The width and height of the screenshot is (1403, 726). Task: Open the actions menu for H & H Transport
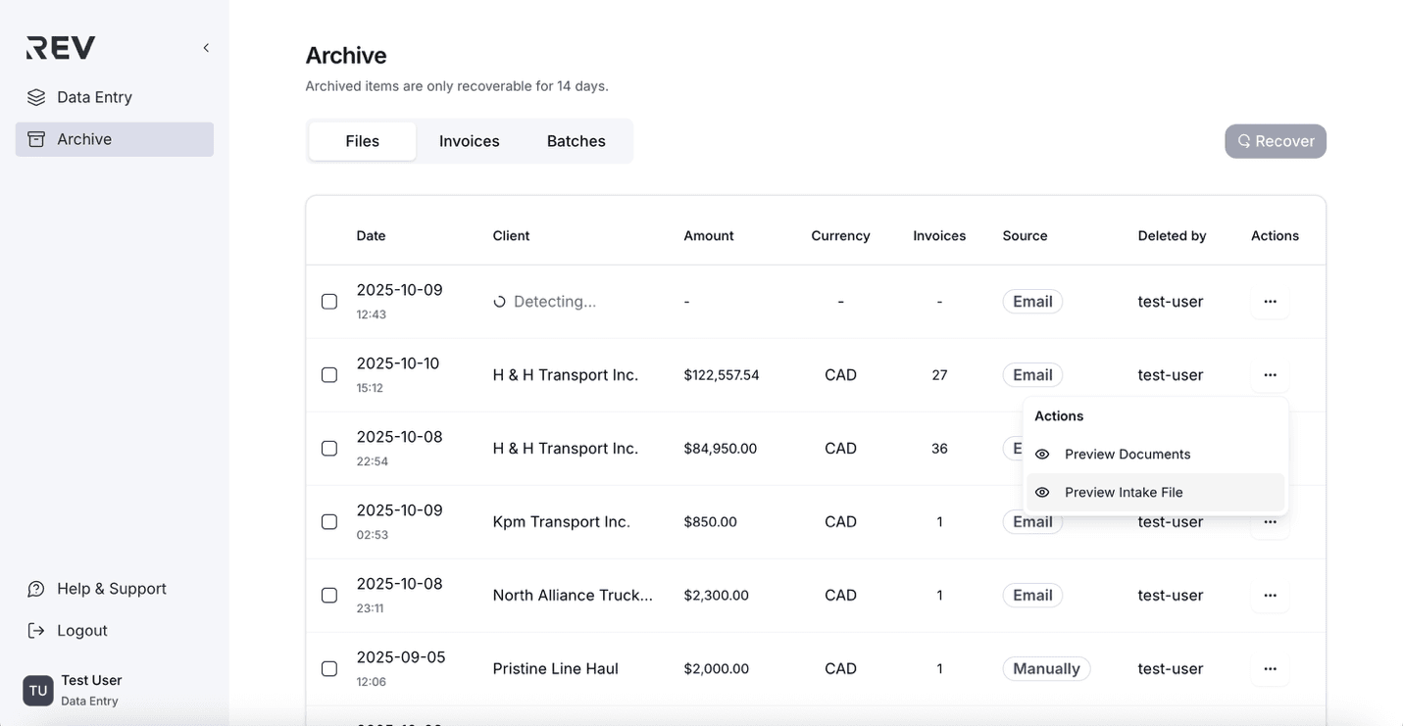click(1270, 374)
